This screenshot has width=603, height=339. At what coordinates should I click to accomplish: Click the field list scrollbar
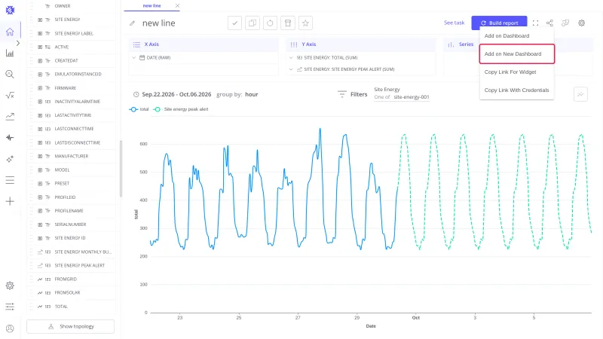click(x=121, y=168)
